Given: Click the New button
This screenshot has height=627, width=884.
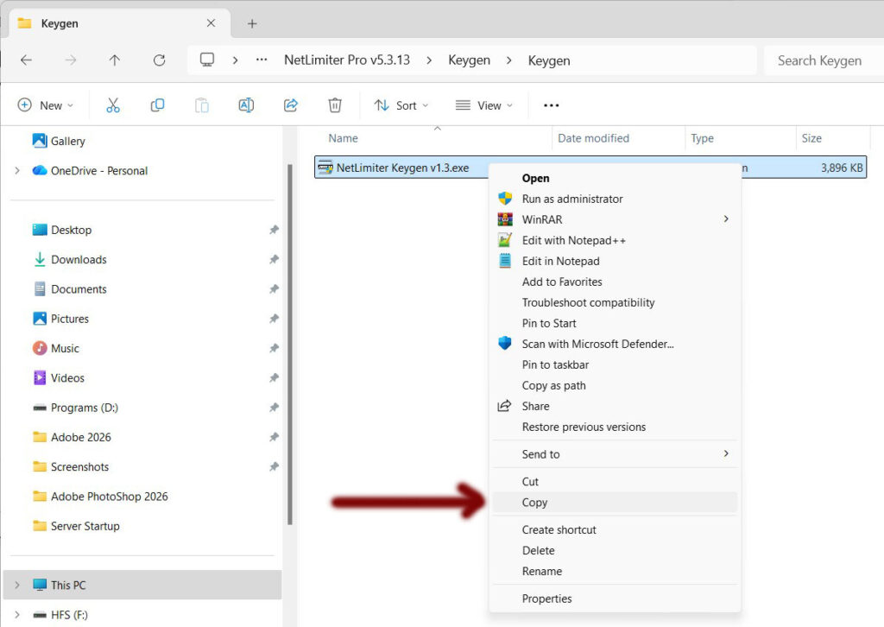Looking at the screenshot, I should [x=46, y=105].
